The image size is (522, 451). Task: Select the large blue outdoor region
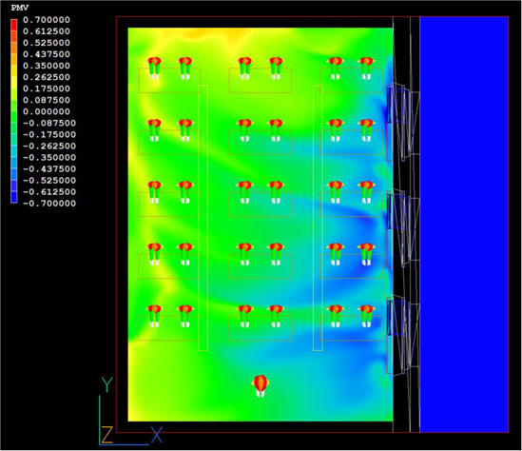[464, 225]
